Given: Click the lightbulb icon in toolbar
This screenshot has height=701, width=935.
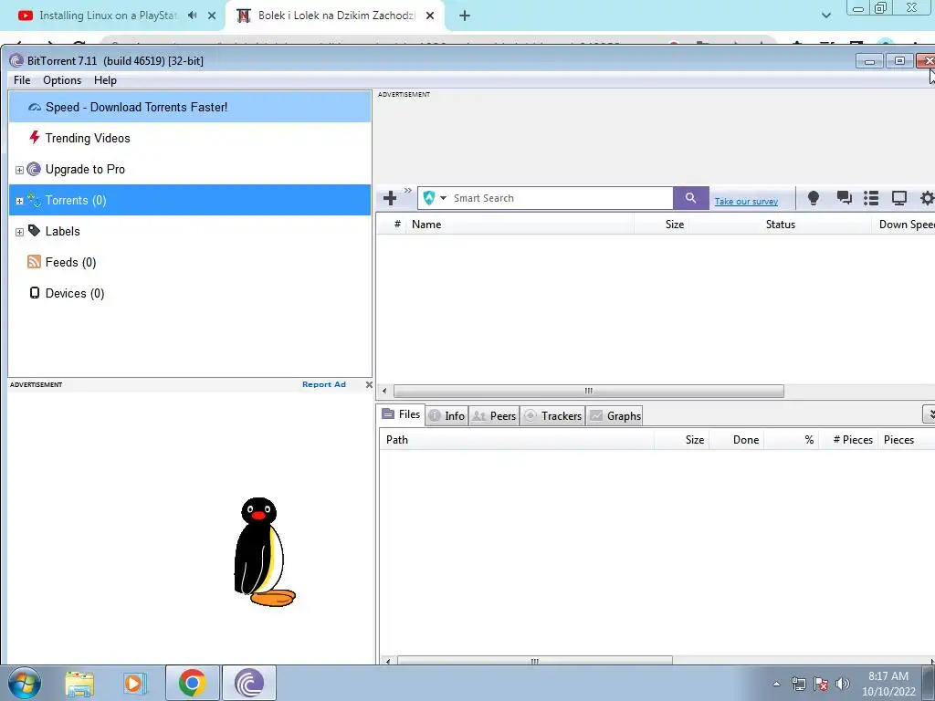Looking at the screenshot, I should pyautogui.click(x=813, y=198).
